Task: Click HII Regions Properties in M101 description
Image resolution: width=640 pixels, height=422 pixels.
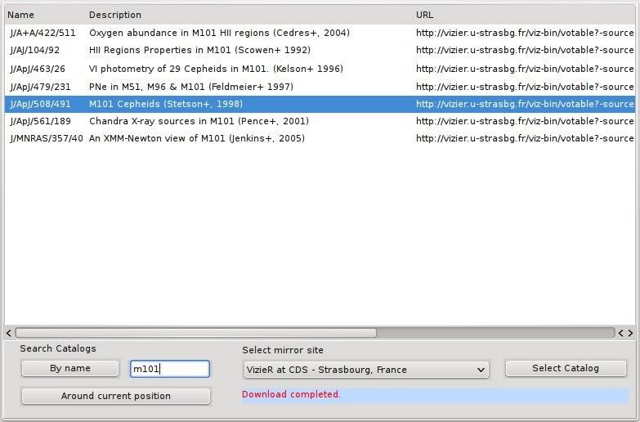Action: [199, 50]
